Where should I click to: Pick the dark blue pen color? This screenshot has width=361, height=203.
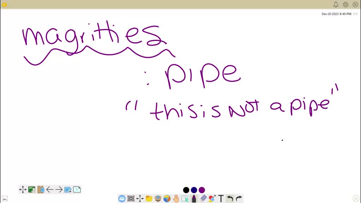click(194, 190)
